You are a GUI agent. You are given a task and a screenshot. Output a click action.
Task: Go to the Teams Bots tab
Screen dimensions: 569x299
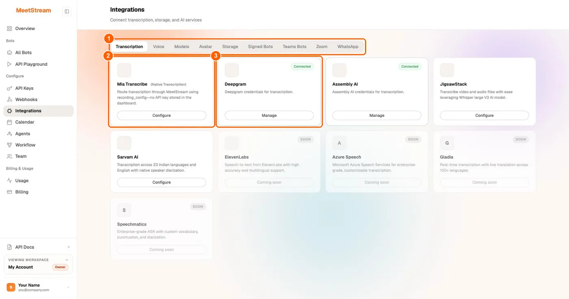(x=295, y=47)
